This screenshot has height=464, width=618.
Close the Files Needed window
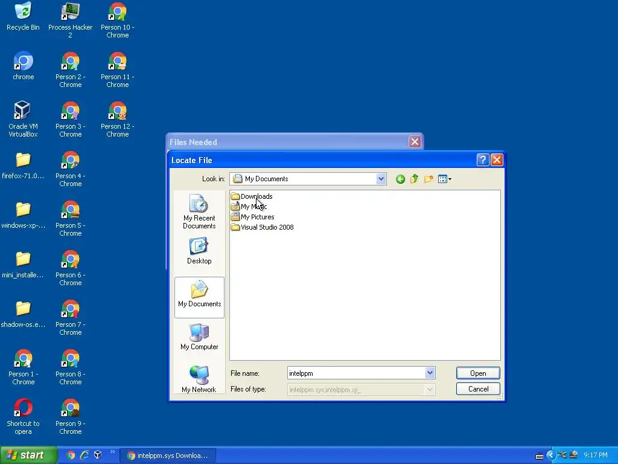click(415, 141)
